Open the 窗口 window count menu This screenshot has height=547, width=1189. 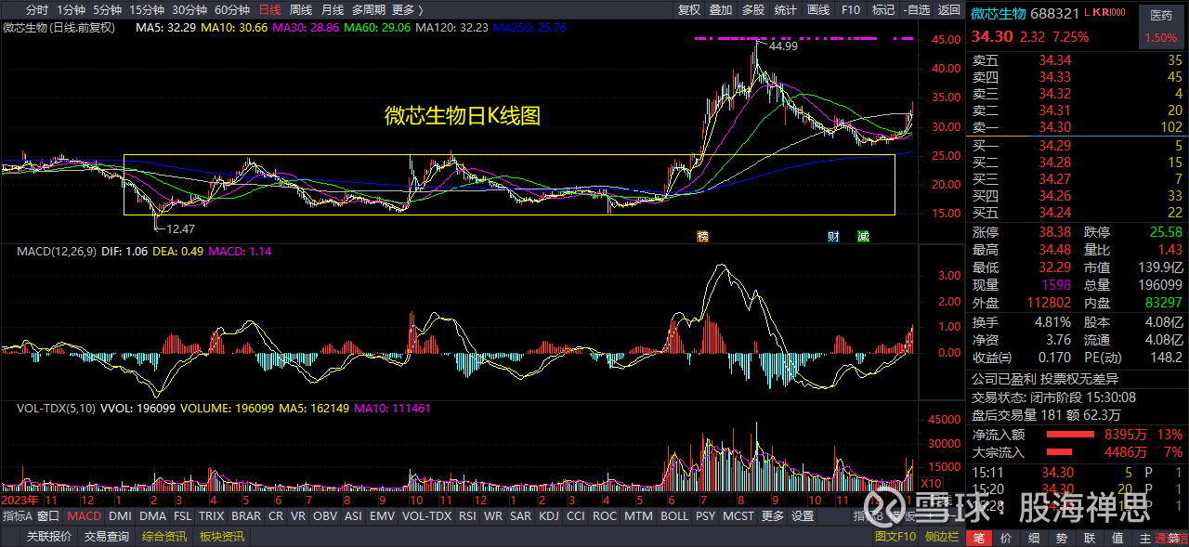pos(48,516)
